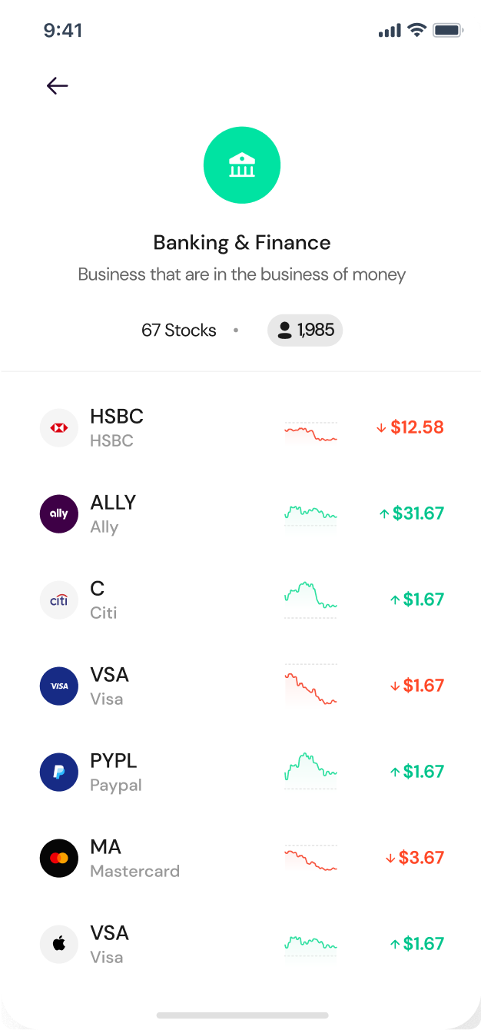Open the MA Mastercard stock row
Screen dimensions: 481x1030
240,859
